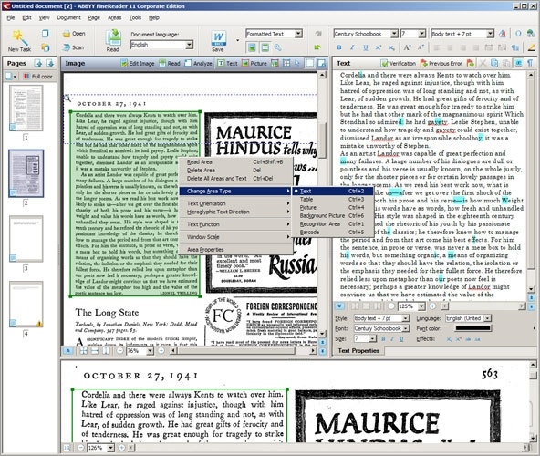Select page 1 thumbnail
540x456 pixels.
point(26,109)
